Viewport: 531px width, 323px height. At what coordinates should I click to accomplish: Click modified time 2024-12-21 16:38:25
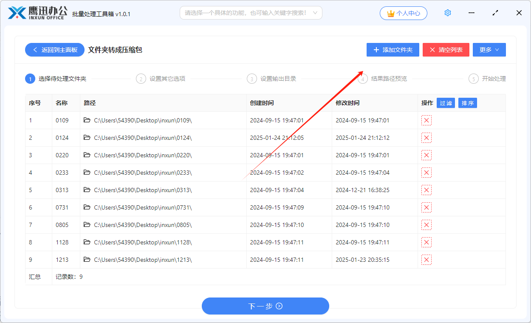click(x=363, y=190)
